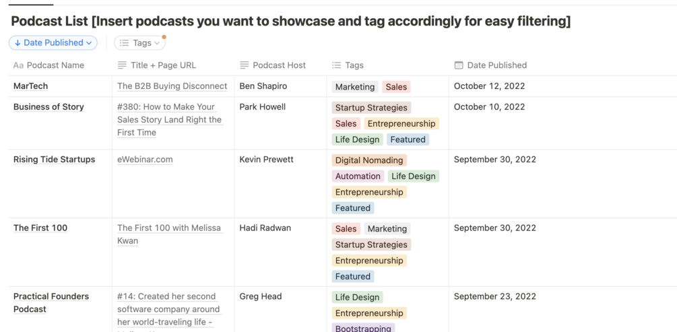The height and width of the screenshot is (332, 677).
Task: Click the sort arrow in Date Published pill
Action: coord(18,42)
